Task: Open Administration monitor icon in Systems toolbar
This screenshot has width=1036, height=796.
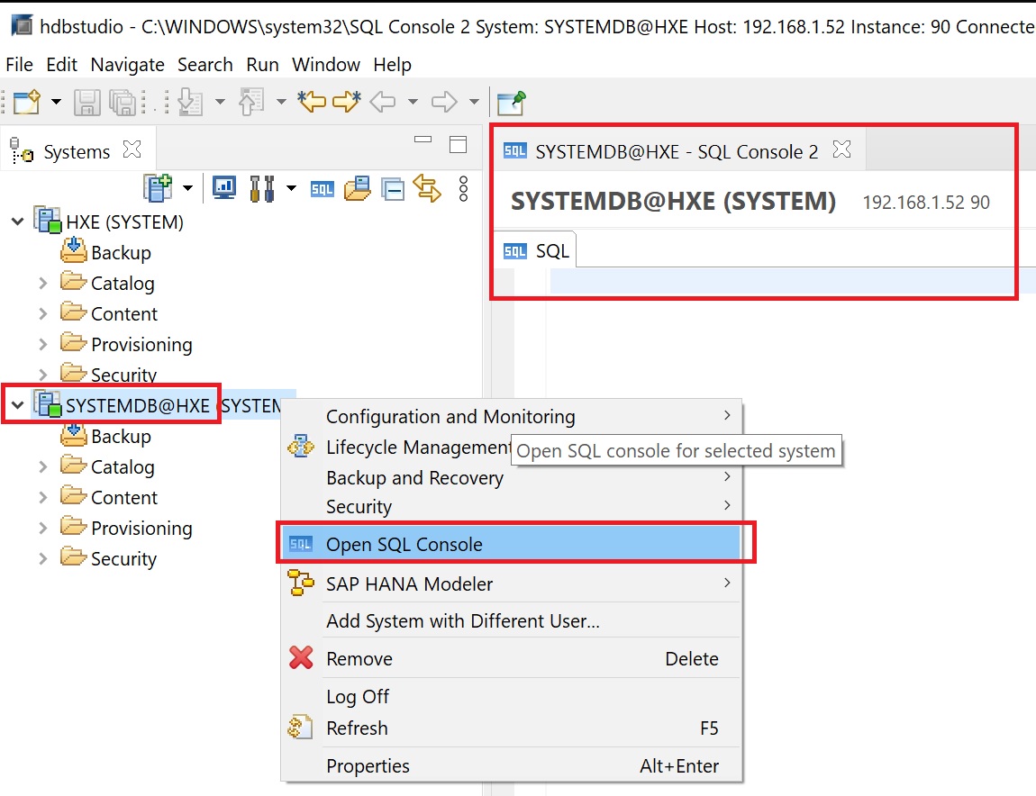Action: 224,188
